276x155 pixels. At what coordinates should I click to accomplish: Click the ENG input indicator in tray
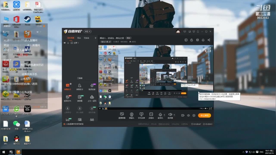(x=261, y=152)
